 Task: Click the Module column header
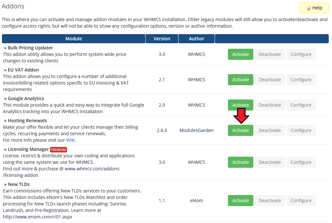[x=74, y=39]
